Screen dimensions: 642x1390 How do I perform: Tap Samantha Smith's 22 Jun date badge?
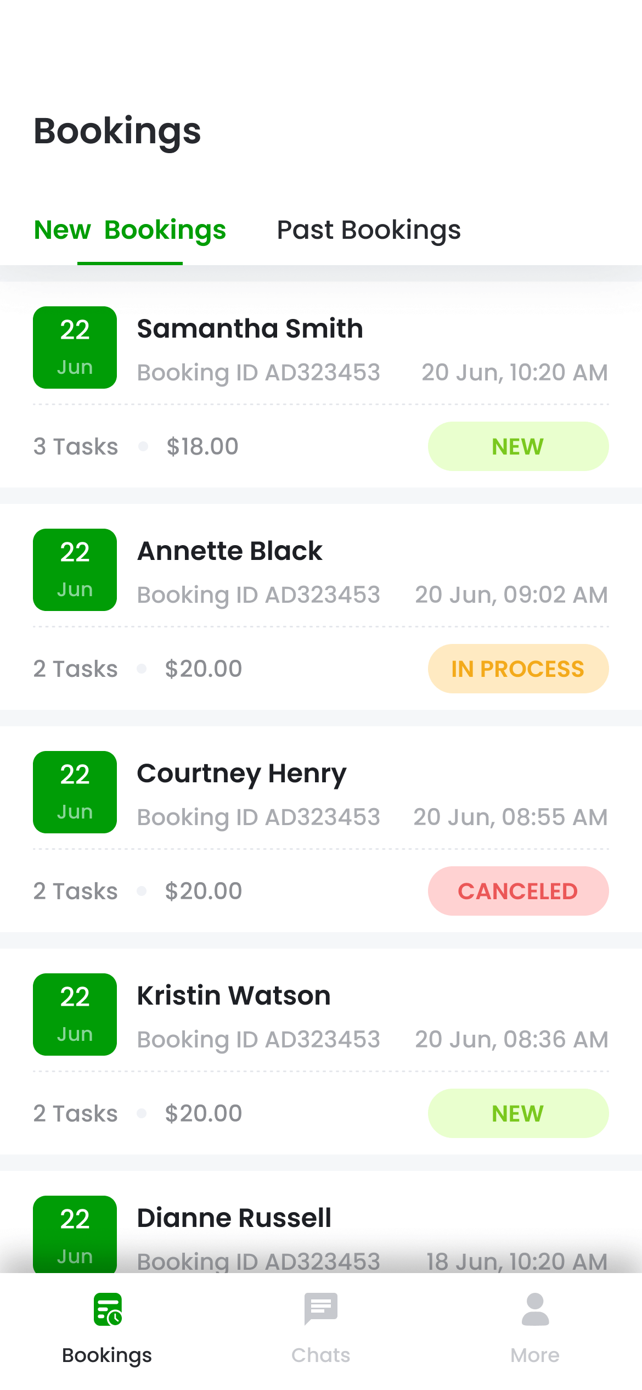coord(75,347)
